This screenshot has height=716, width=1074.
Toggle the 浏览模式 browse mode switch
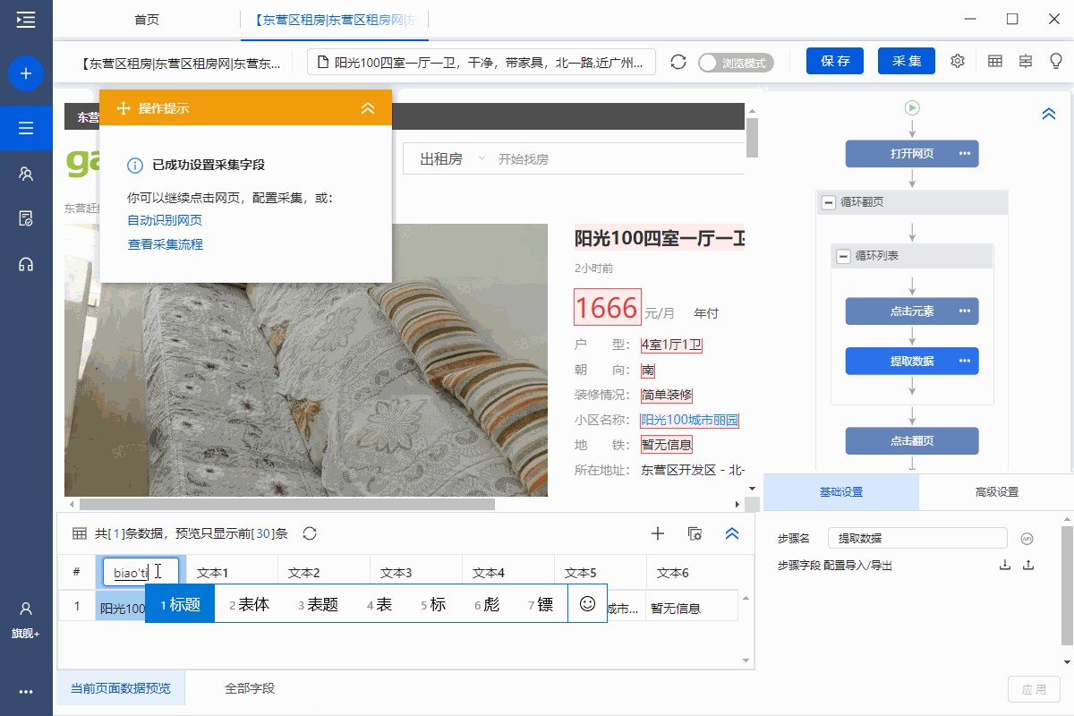pos(736,63)
